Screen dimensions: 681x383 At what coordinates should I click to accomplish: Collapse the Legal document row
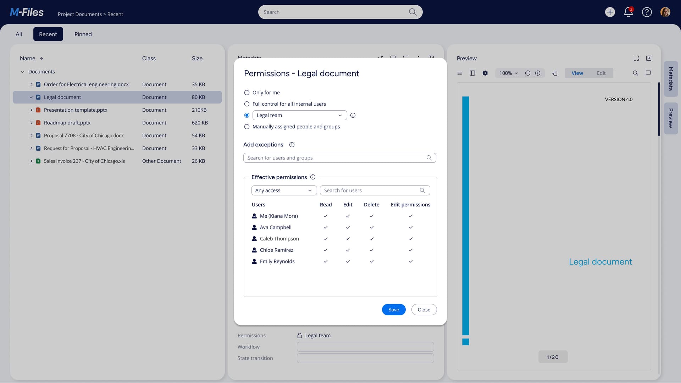[x=31, y=97]
